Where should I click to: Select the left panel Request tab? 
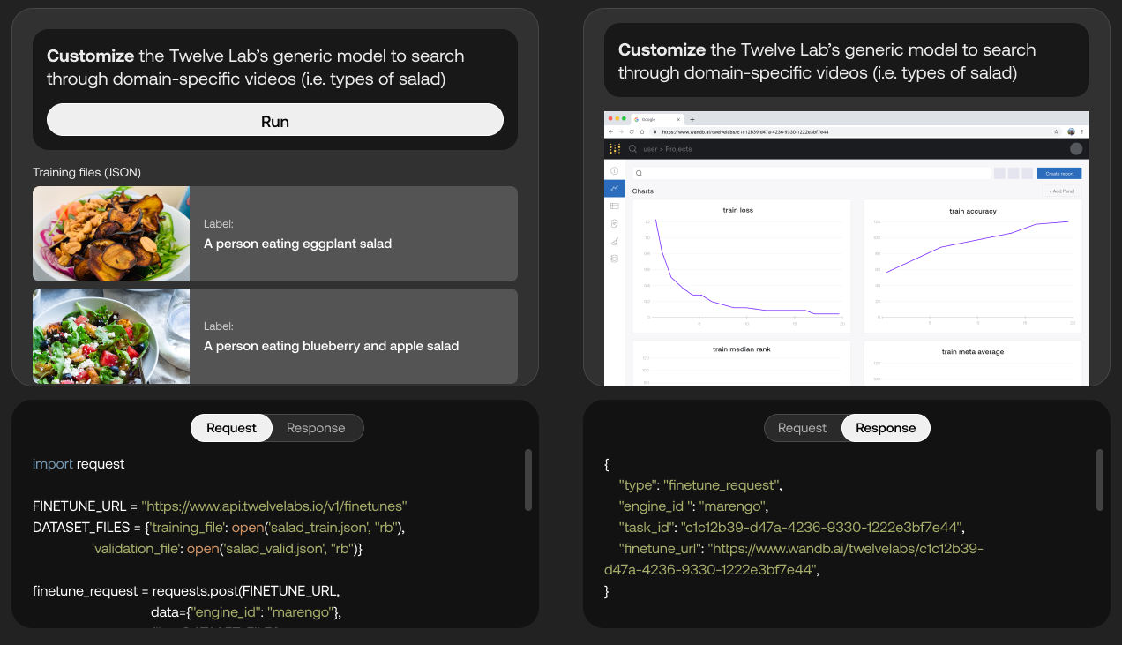[231, 428]
